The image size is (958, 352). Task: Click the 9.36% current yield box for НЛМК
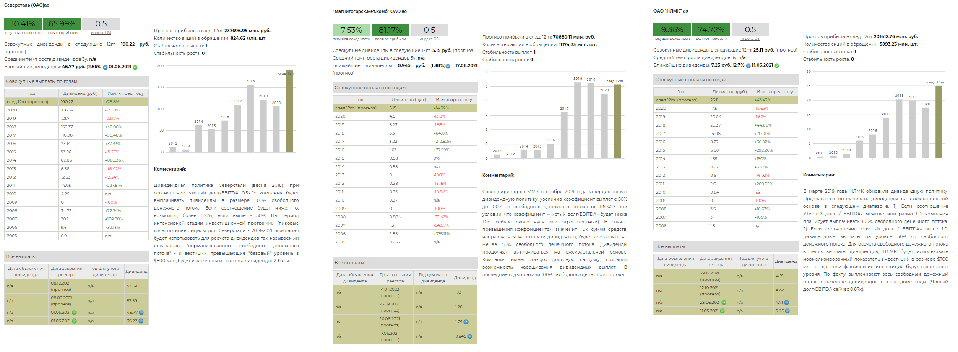tap(672, 29)
